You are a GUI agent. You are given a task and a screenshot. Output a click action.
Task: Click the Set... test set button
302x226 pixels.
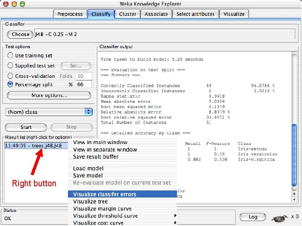click(75, 66)
